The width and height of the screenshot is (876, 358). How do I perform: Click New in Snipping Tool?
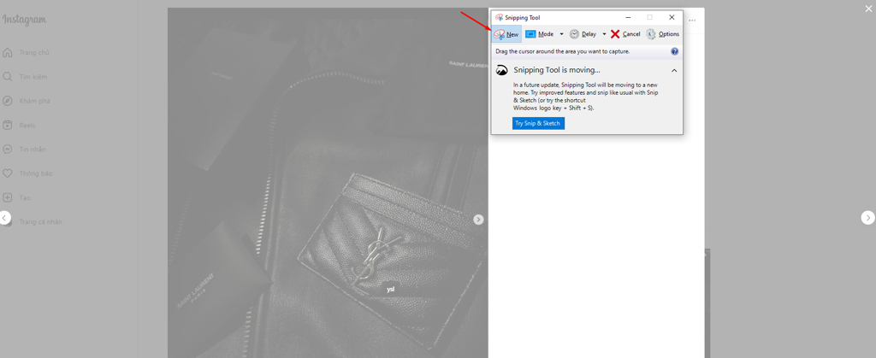coord(506,34)
